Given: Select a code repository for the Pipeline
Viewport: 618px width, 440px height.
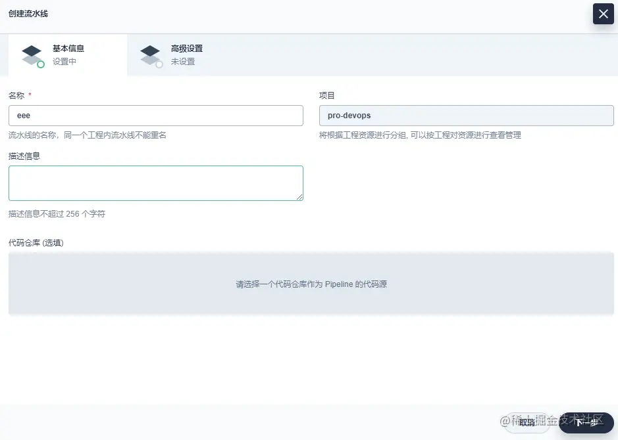Looking at the screenshot, I should (x=311, y=284).
